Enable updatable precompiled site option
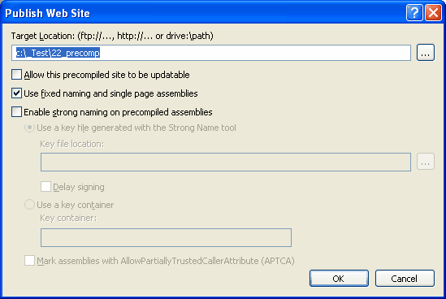Image resolution: width=446 pixels, height=299 pixels. (x=16, y=75)
